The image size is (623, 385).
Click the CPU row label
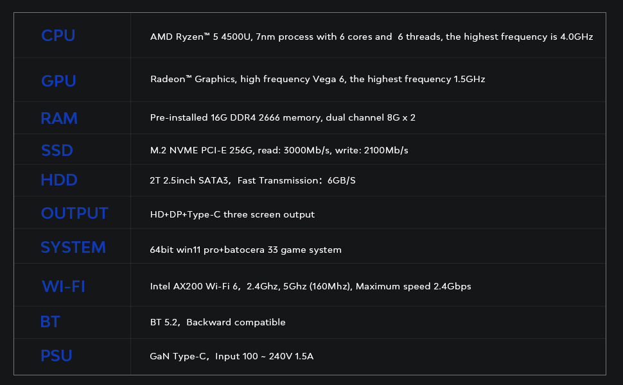(58, 36)
